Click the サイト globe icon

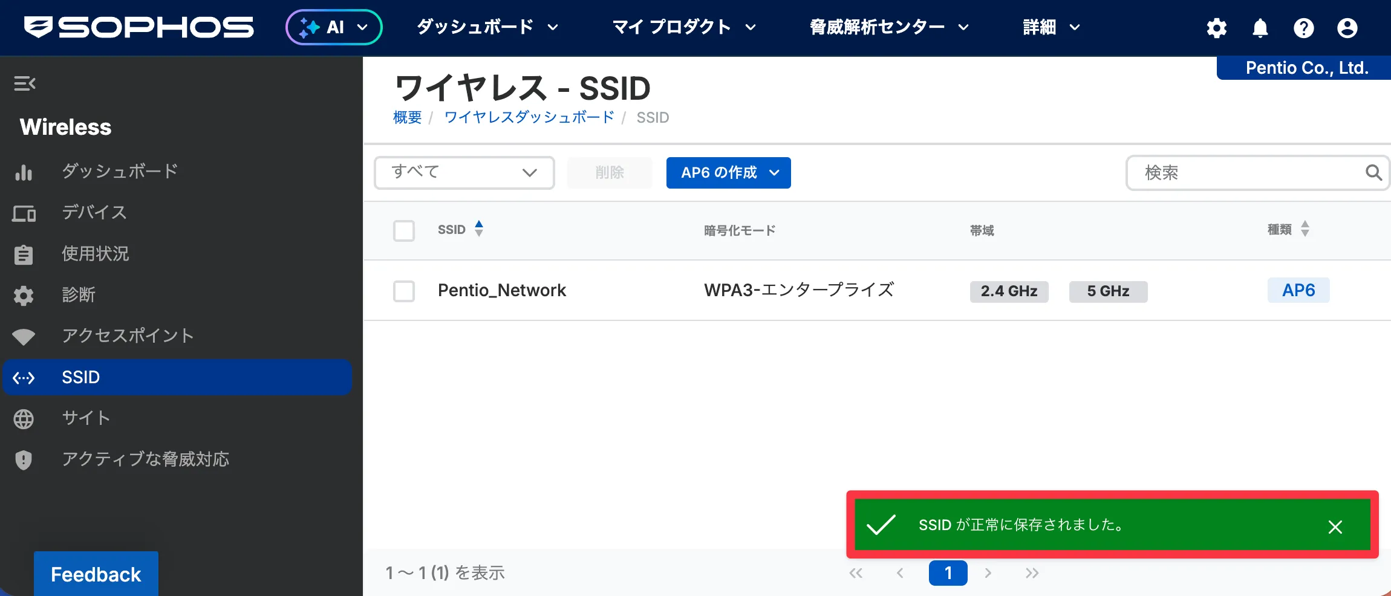pyautogui.click(x=24, y=419)
